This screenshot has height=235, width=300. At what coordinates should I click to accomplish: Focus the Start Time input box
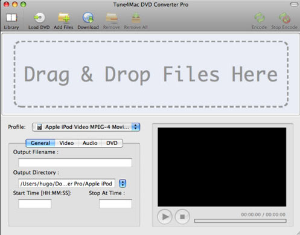(35, 204)
